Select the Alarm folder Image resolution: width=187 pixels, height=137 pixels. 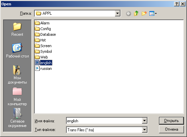[x=42, y=23]
